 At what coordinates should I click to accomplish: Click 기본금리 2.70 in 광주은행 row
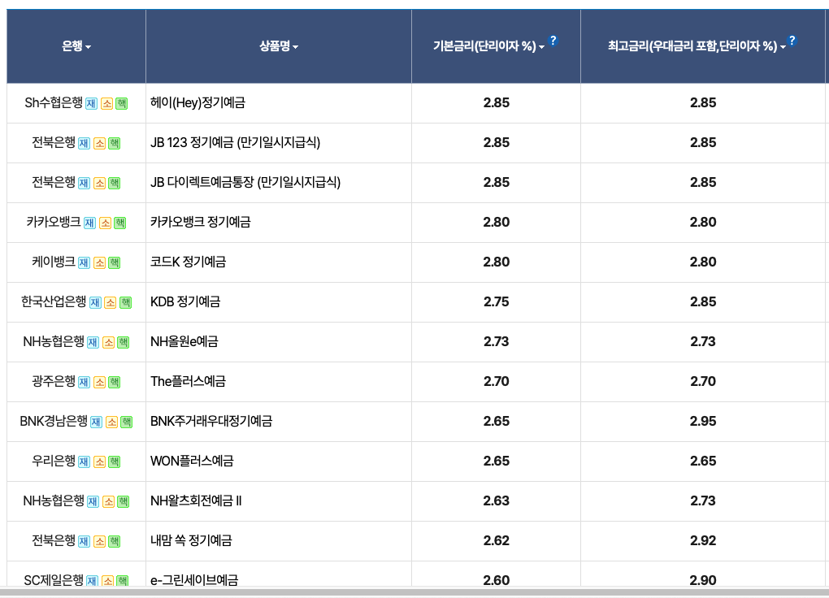tap(496, 382)
